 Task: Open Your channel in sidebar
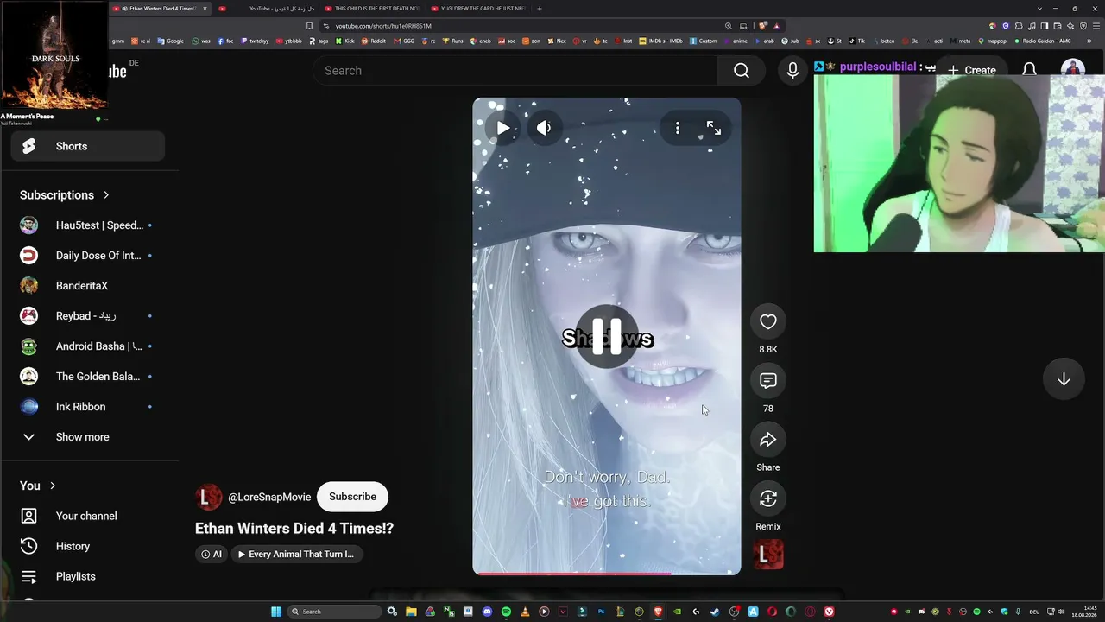pos(87,516)
